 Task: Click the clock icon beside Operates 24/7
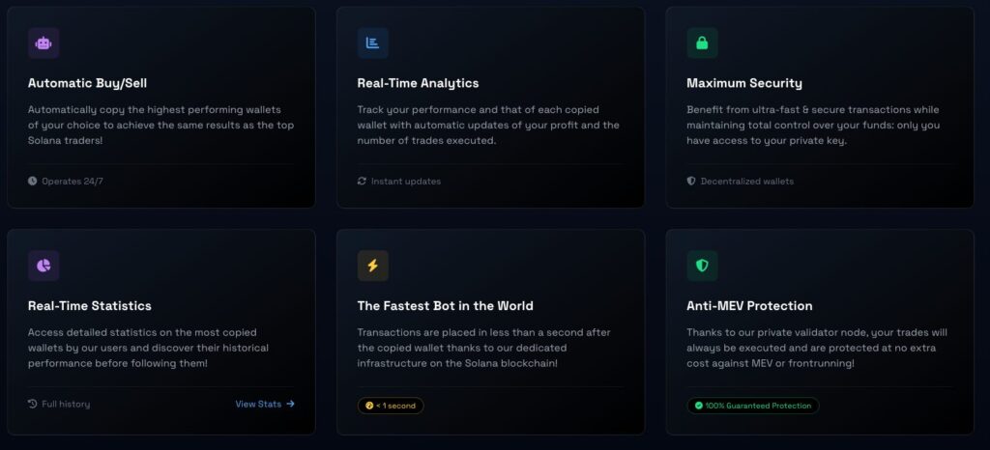point(32,181)
